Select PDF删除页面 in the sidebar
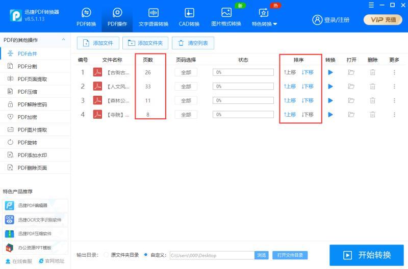The height and width of the screenshot is (269, 408). pyautogui.click(x=35, y=168)
